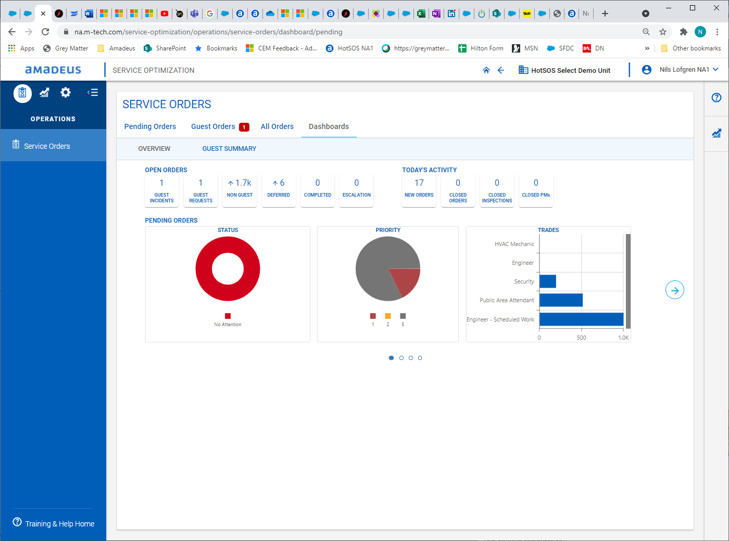Reload the page in browser

[x=45, y=32]
